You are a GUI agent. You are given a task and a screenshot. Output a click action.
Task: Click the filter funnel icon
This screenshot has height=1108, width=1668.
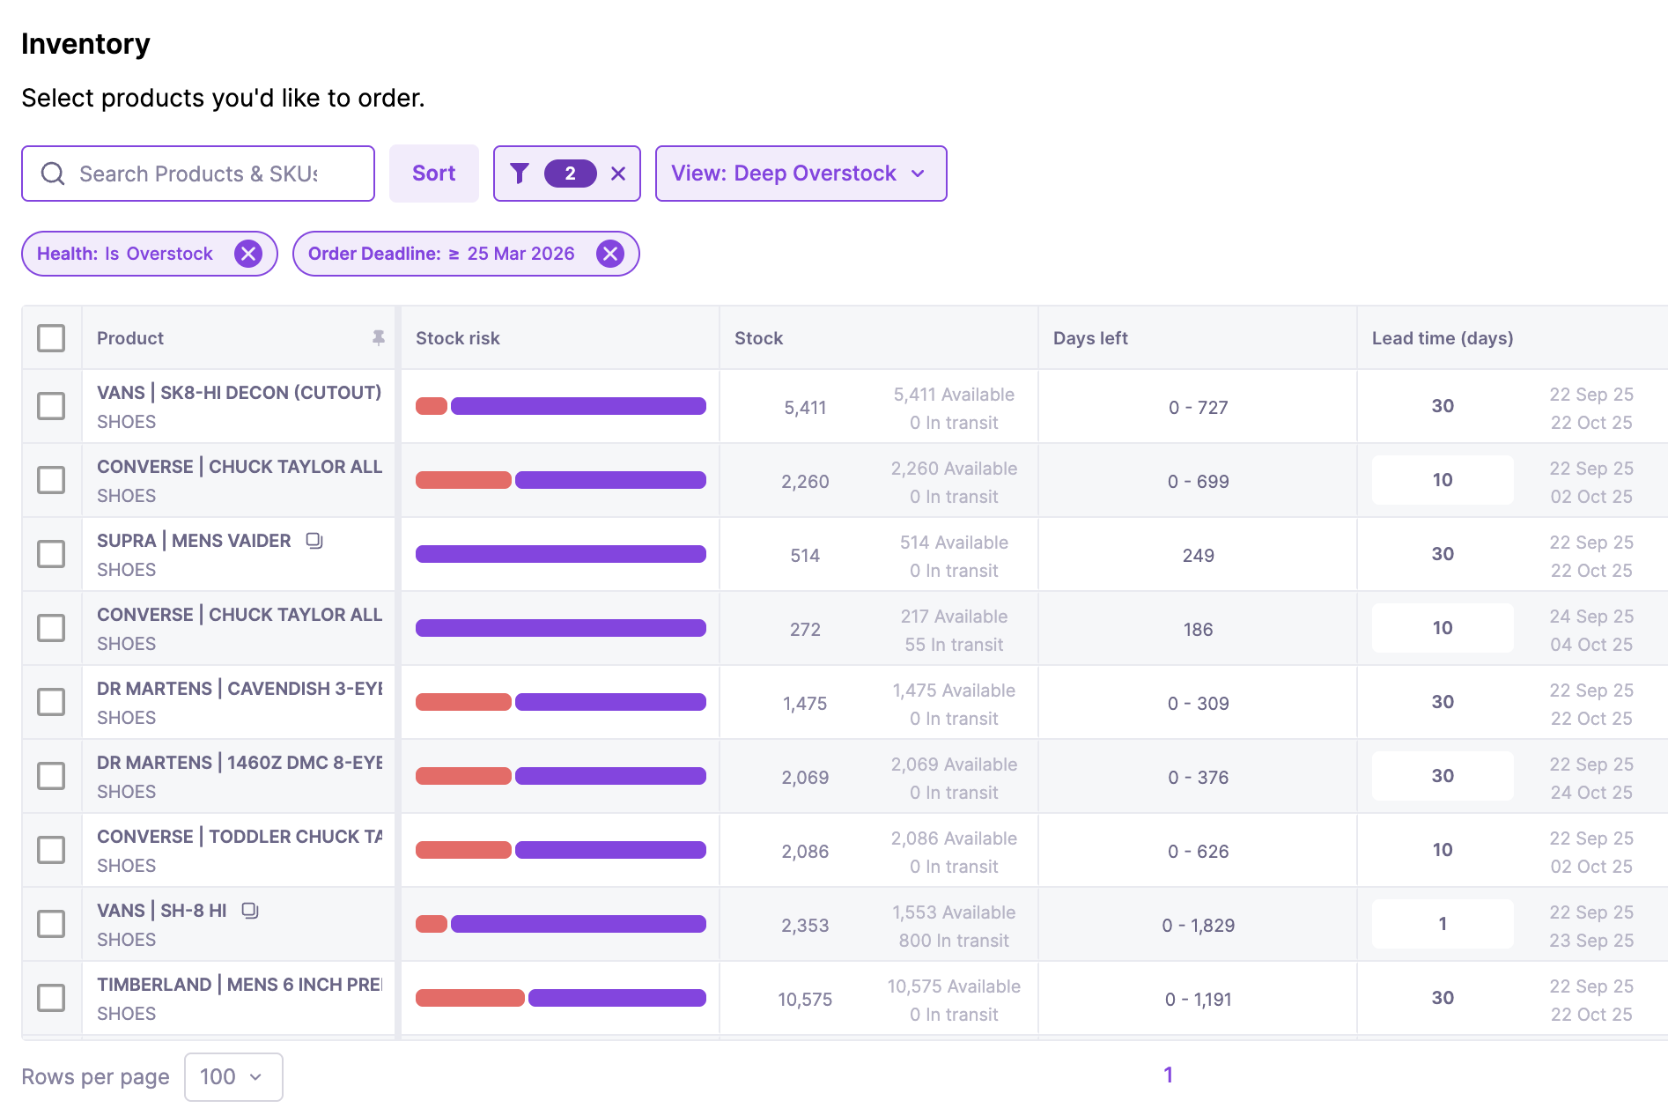pos(520,174)
